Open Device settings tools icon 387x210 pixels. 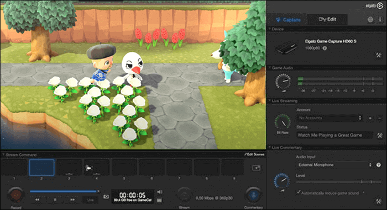(x=379, y=55)
